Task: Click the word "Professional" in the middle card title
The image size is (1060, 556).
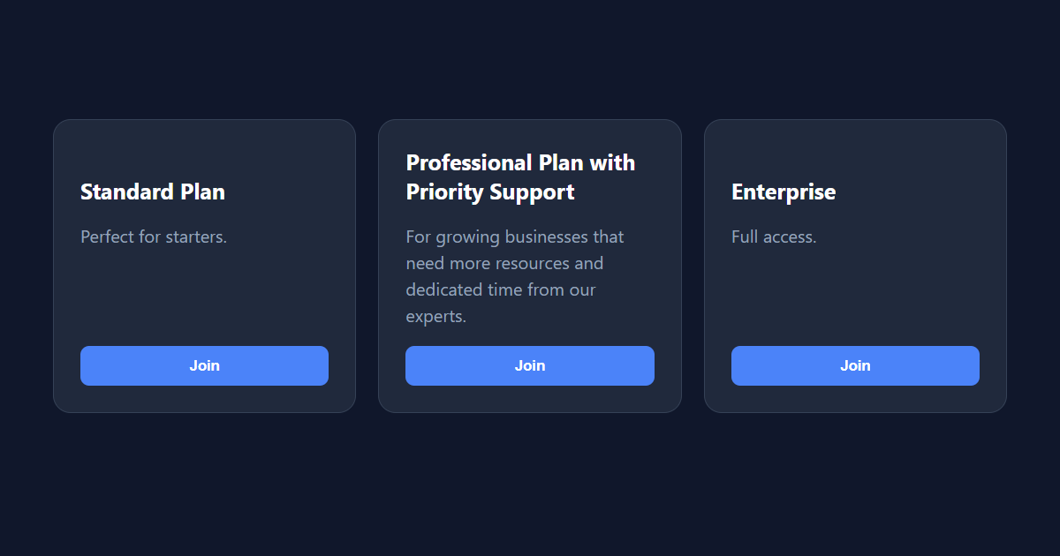Action: pyautogui.click(x=469, y=162)
